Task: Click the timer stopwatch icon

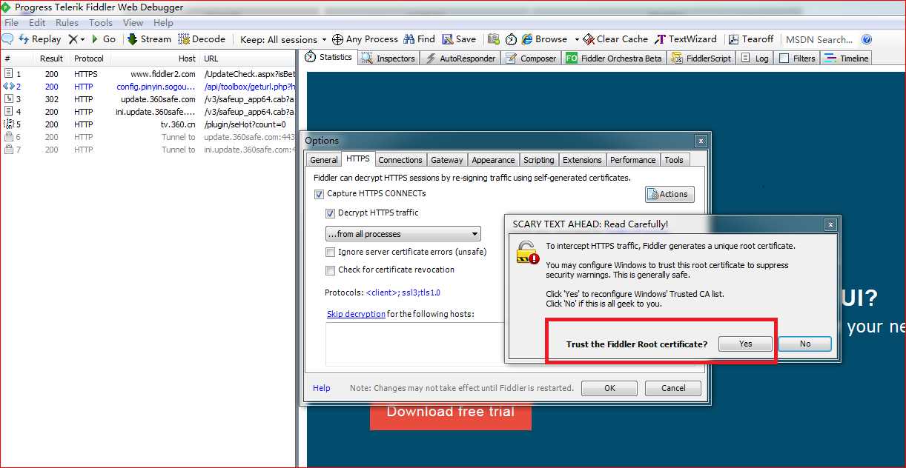Action: [x=511, y=39]
